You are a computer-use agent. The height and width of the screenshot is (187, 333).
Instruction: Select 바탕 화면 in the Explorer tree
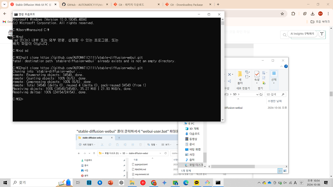(193, 149)
